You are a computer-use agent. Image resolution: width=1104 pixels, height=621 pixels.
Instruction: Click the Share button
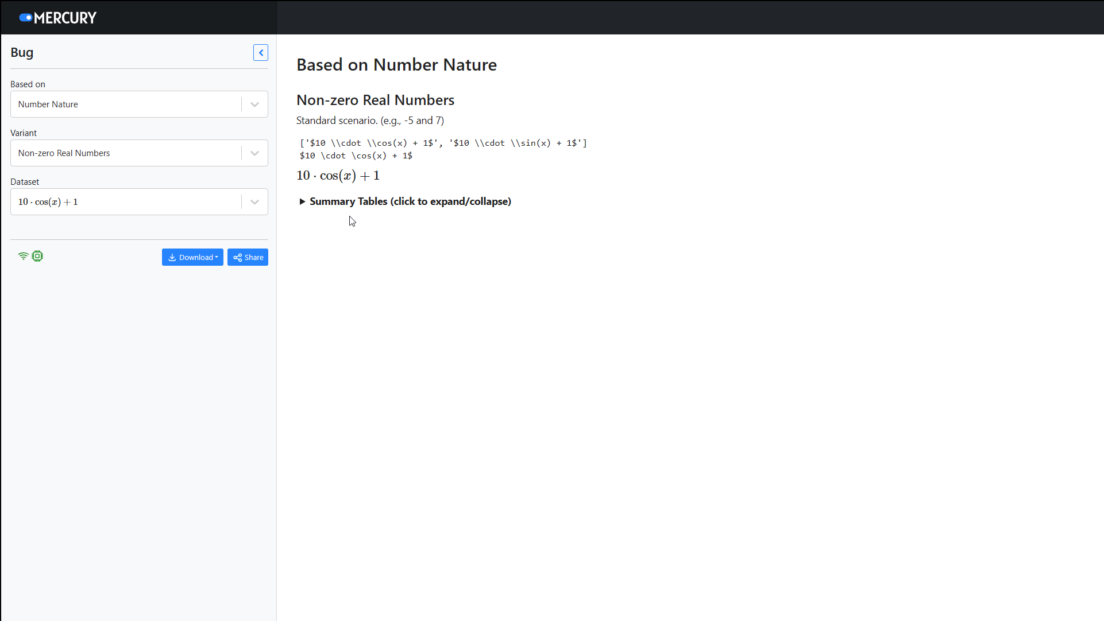248,257
